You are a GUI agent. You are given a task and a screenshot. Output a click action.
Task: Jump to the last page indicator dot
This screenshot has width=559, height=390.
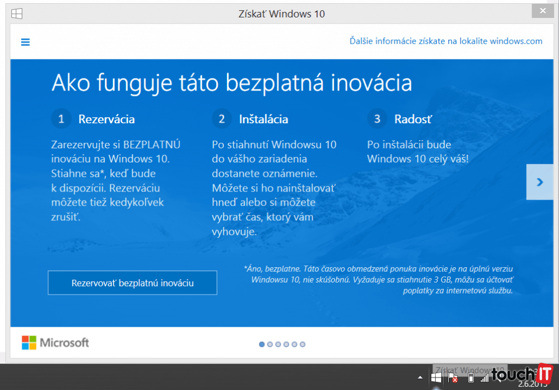[303, 344]
